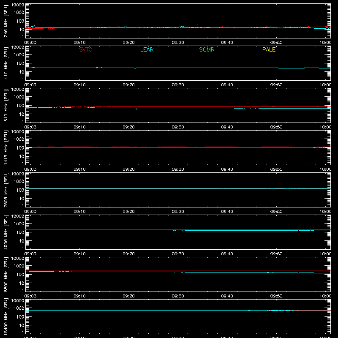Click the 10000 tick of the 4995 MHz panel

click(18, 216)
